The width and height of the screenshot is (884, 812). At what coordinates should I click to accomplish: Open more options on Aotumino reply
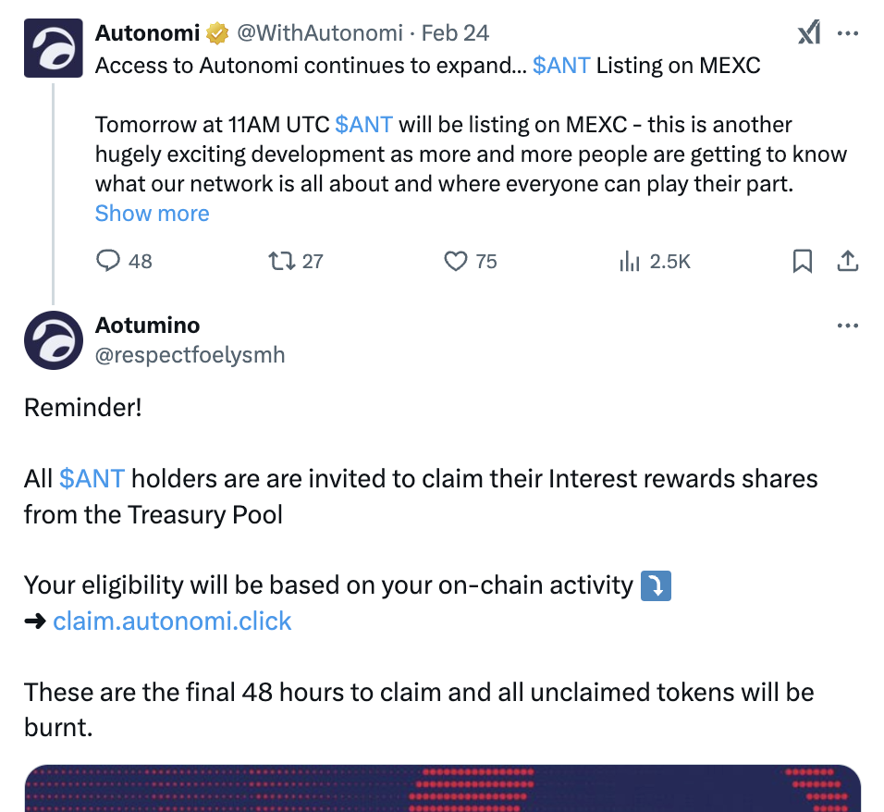[847, 326]
